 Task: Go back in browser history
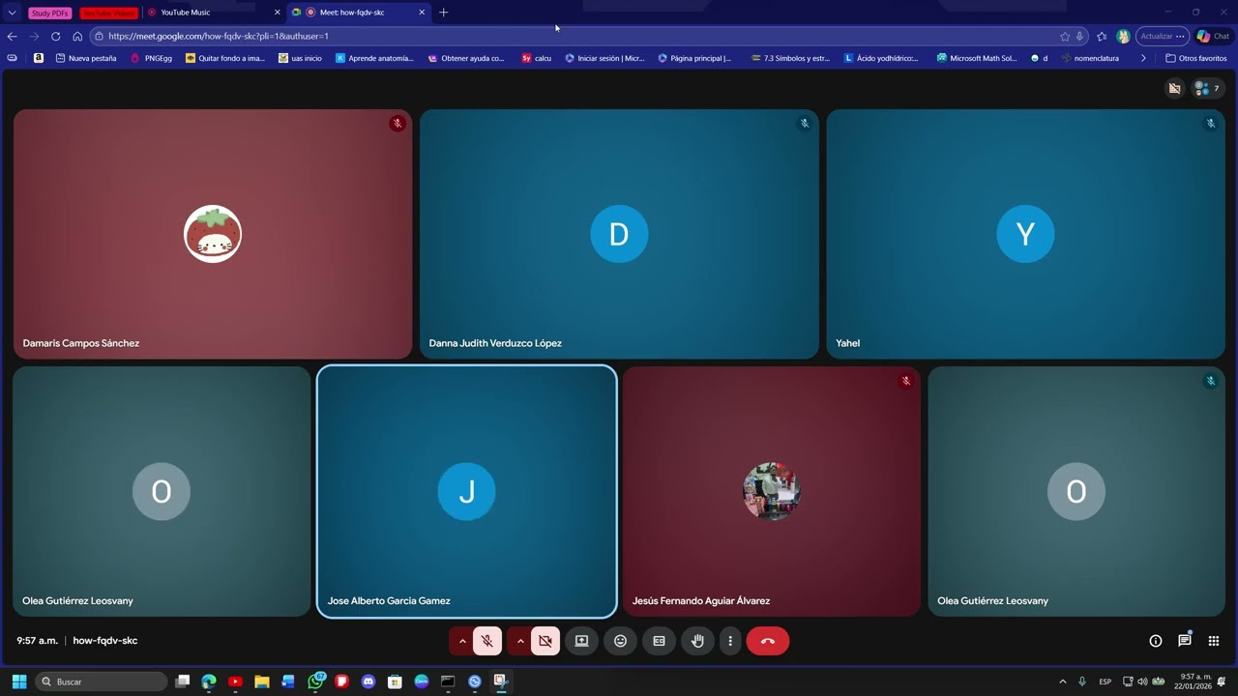[x=12, y=36]
